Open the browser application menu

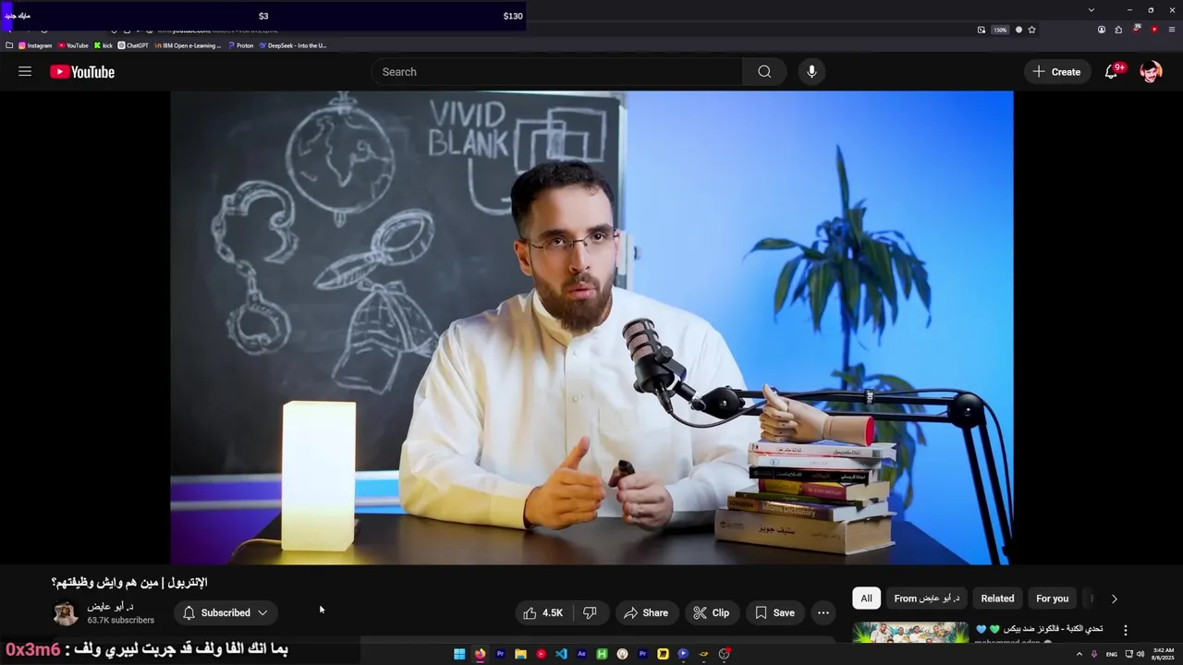(x=1172, y=30)
